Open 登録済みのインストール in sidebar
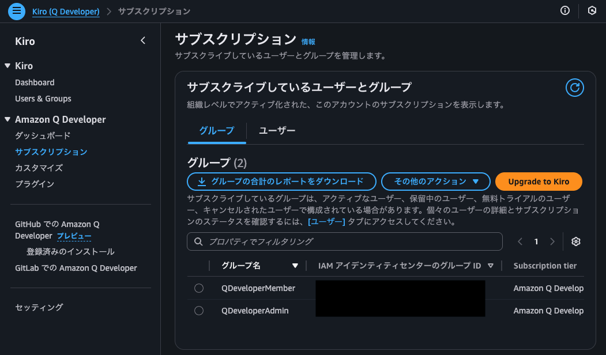606x355 pixels. pos(70,252)
